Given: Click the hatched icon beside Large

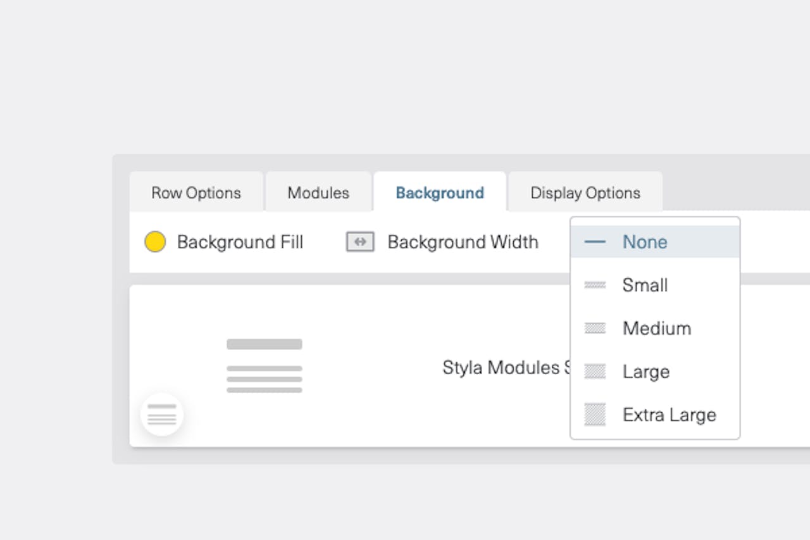Looking at the screenshot, I should [595, 372].
